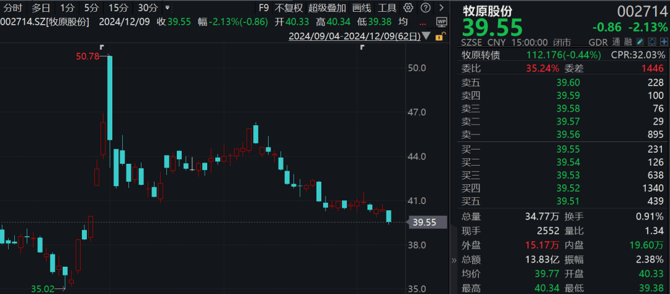This screenshot has height=294, width=670.
Task: Expand the date range dropdown triangle
Action: tap(426, 37)
